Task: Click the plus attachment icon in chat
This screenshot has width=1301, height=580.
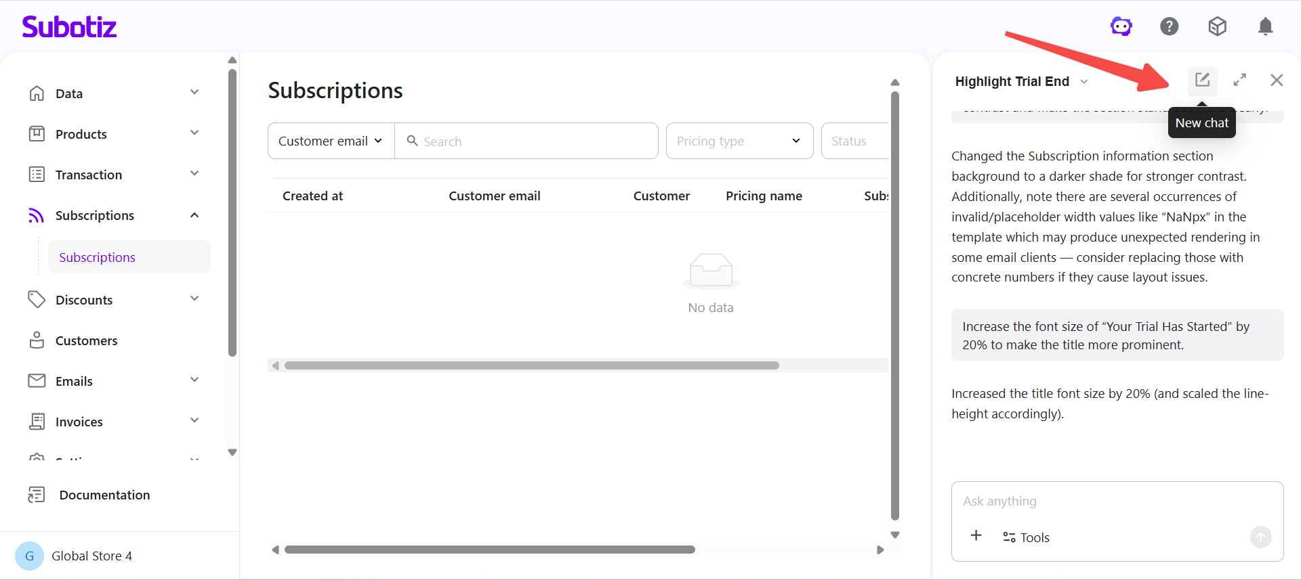Action: 976,536
